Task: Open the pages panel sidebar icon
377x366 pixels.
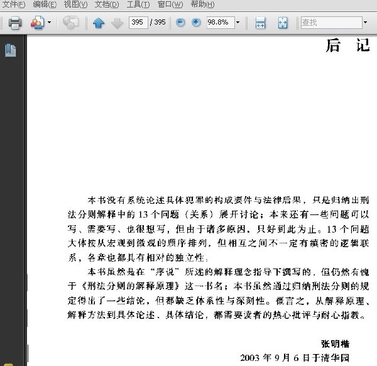Action: pos(11,50)
